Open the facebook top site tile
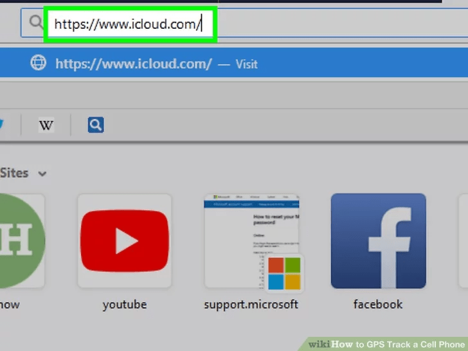Screen dimensions: 468x351 click(378, 241)
